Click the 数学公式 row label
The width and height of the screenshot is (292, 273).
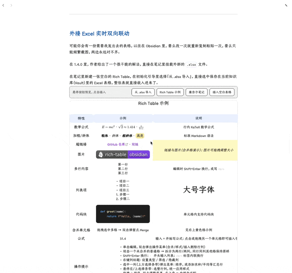81,127
